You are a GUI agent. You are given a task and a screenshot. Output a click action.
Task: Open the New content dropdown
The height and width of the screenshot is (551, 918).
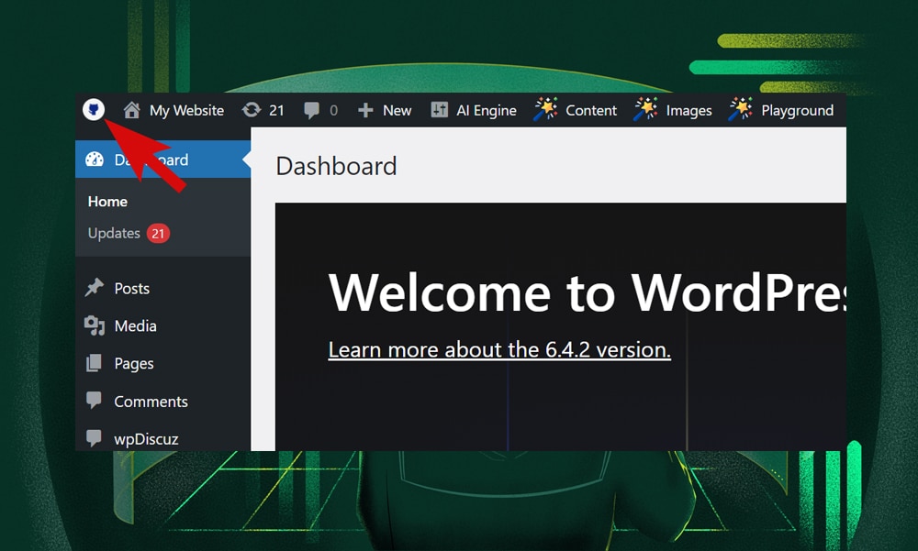[x=385, y=110]
